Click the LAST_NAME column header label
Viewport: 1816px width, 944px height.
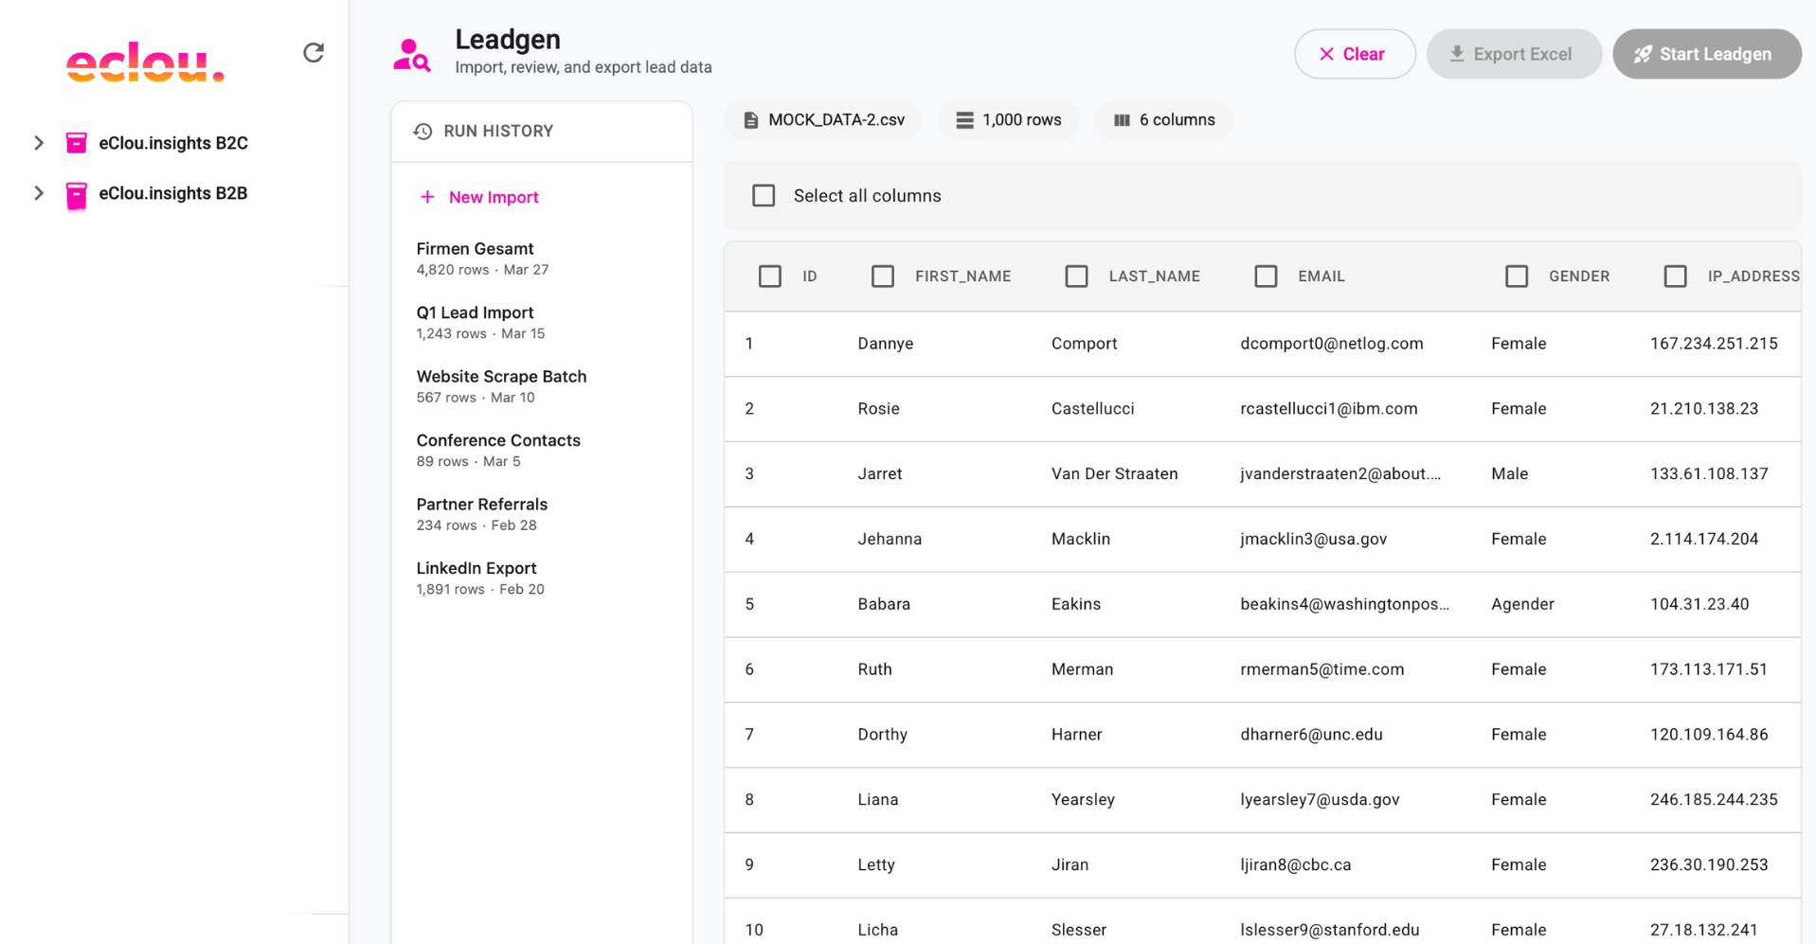click(x=1155, y=276)
